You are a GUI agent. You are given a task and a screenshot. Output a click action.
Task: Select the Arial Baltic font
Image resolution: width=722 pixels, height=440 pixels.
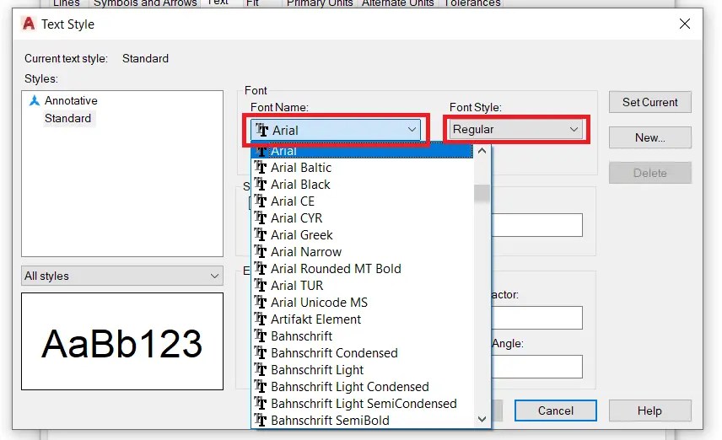point(362,168)
